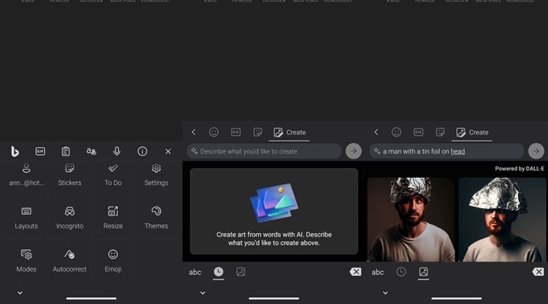Go back using arrow beside empty-prompt panel's emoji tab

[x=194, y=132]
